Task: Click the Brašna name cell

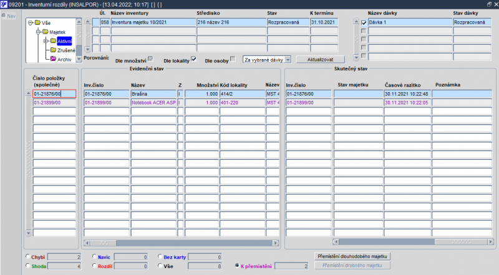Action: click(153, 94)
